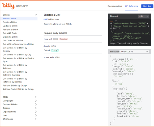Open Create a Bitlink page
Viewport: 154px width, 127px height.
click(10, 22)
